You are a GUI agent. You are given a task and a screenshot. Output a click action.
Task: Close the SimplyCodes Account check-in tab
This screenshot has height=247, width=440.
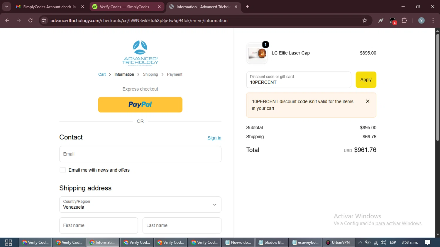[x=83, y=7]
